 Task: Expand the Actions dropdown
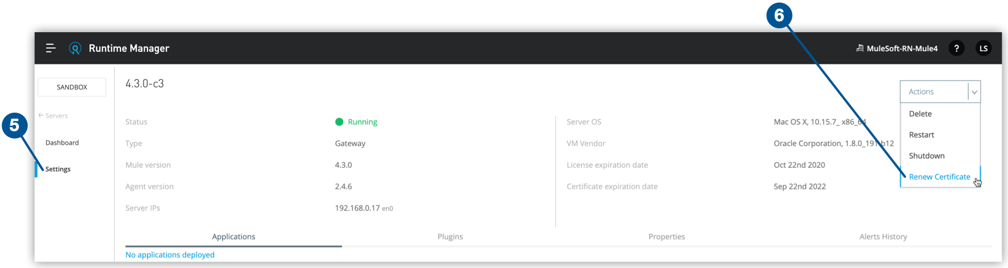click(x=933, y=92)
